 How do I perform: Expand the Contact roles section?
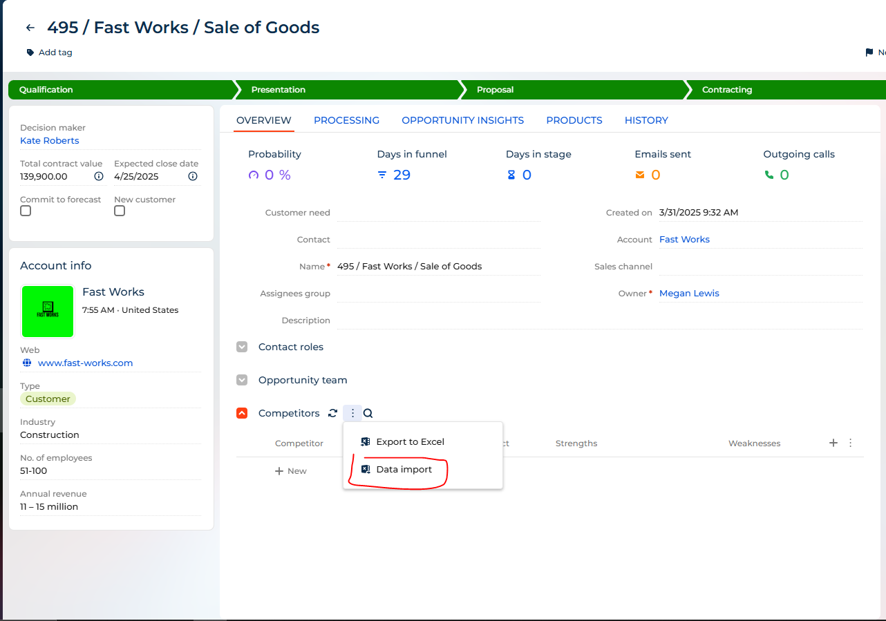tap(242, 347)
